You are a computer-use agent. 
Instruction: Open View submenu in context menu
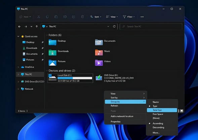point(125,94)
